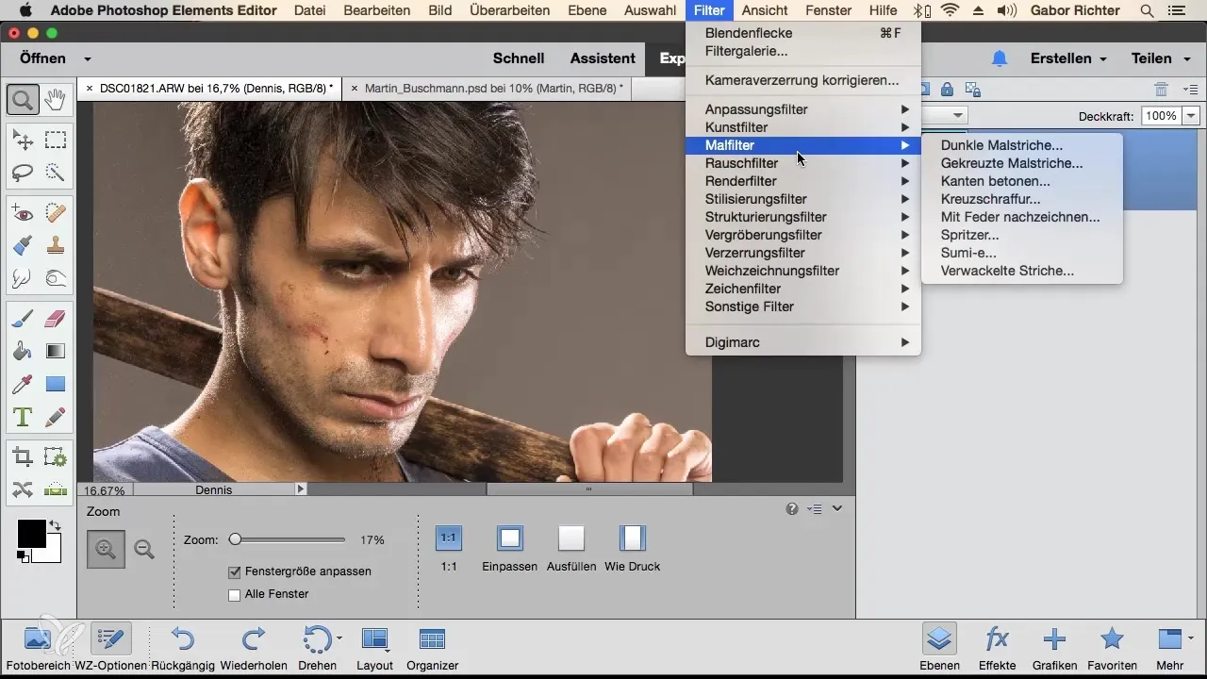
Task: Select the Gradient tool
Action: click(56, 352)
